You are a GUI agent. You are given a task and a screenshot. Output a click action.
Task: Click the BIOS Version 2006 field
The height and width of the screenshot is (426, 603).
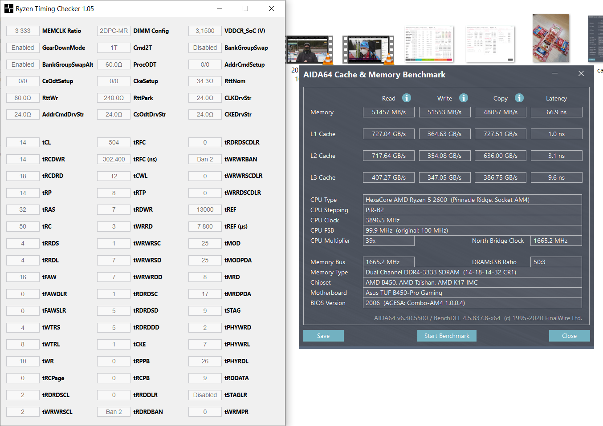click(x=473, y=303)
